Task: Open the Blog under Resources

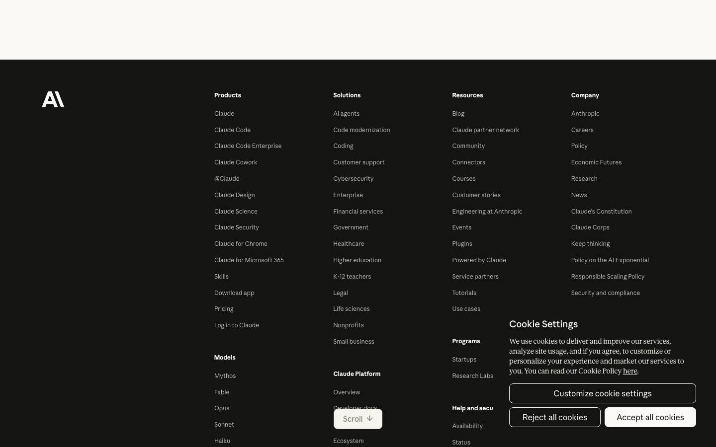Action: [458, 113]
